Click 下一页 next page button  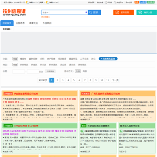coord(116,80)
